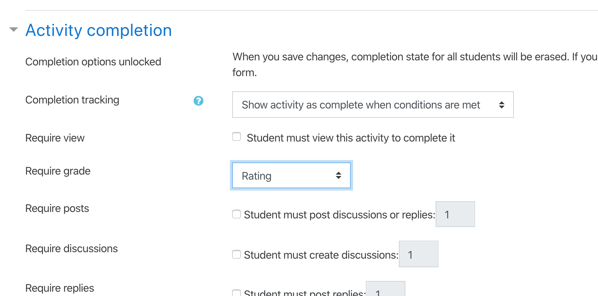Click Student must post discussions or replies label

pyautogui.click(x=340, y=215)
